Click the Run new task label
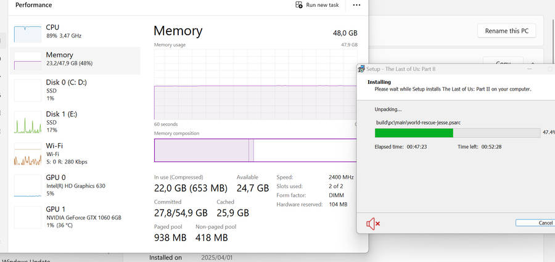555x262 pixels. [323, 5]
